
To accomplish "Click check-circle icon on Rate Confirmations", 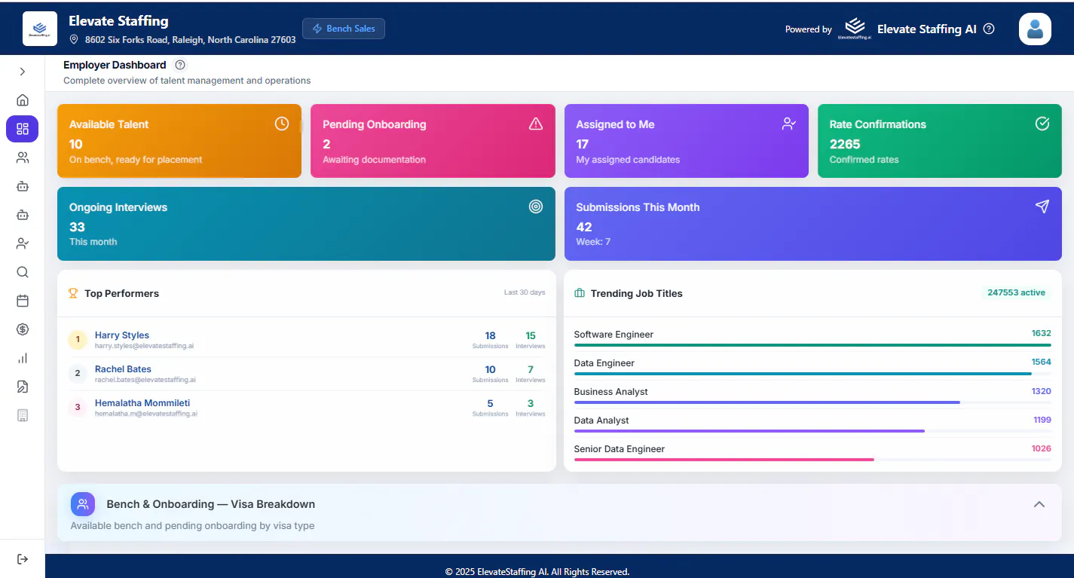I will coord(1042,124).
